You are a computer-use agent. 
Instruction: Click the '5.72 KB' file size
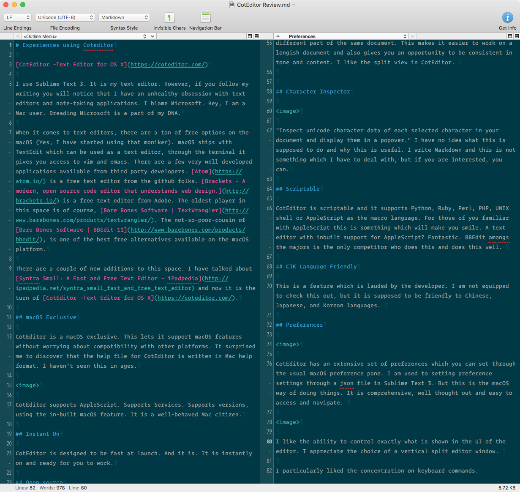click(x=507, y=488)
